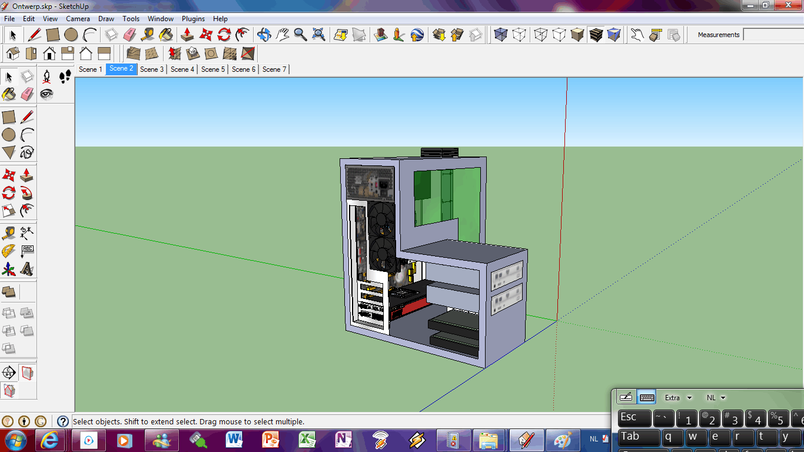Switch to the Scene 5 tab
Image resolution: width=804 pixels, height=452 pixels.
click(x=213, y=69)
